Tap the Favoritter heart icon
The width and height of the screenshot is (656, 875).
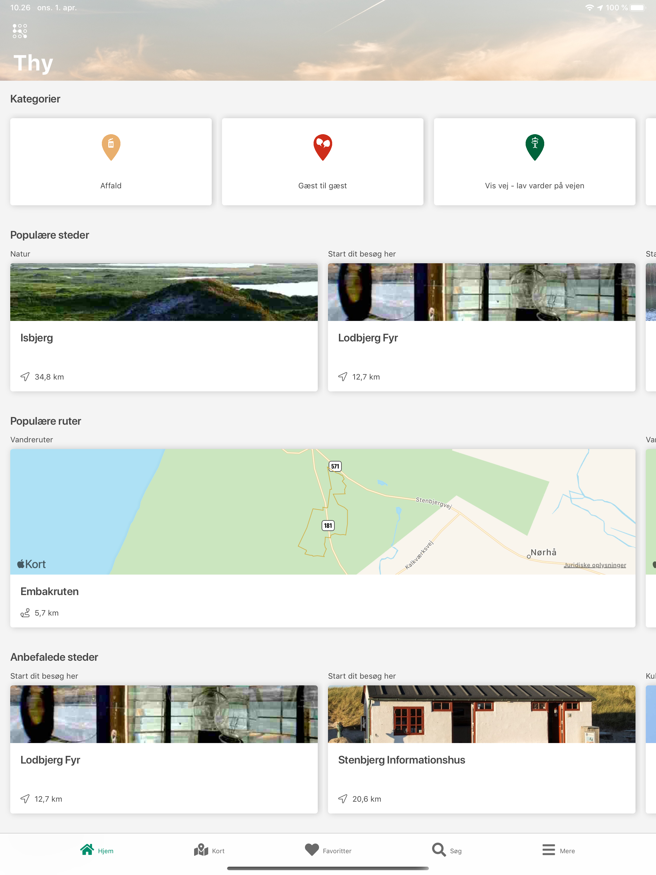[x=312, y=849]
